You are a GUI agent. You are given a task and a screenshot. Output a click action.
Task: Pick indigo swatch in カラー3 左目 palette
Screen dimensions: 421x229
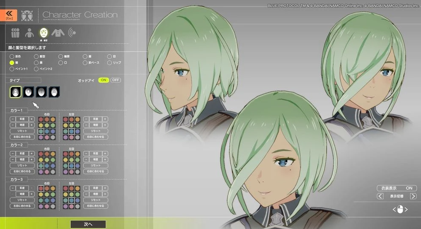[x=78, y=201]
